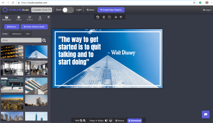Screen dimensions: 213x123
Task: Zoom out the canvas with minus magnifier
Action: (81, 120)
